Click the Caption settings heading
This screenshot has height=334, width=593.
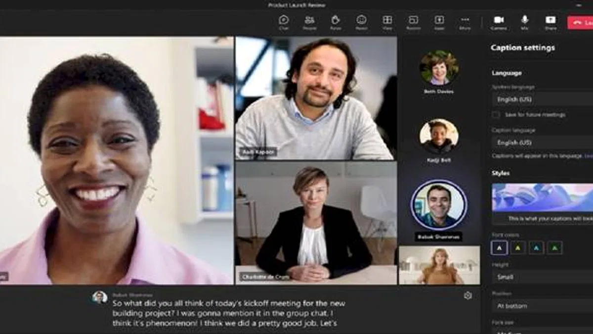(523, 48)
